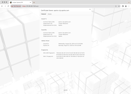Open a new tab with the plus button
This screenshot has height=94, width=131.
point(34,3)
